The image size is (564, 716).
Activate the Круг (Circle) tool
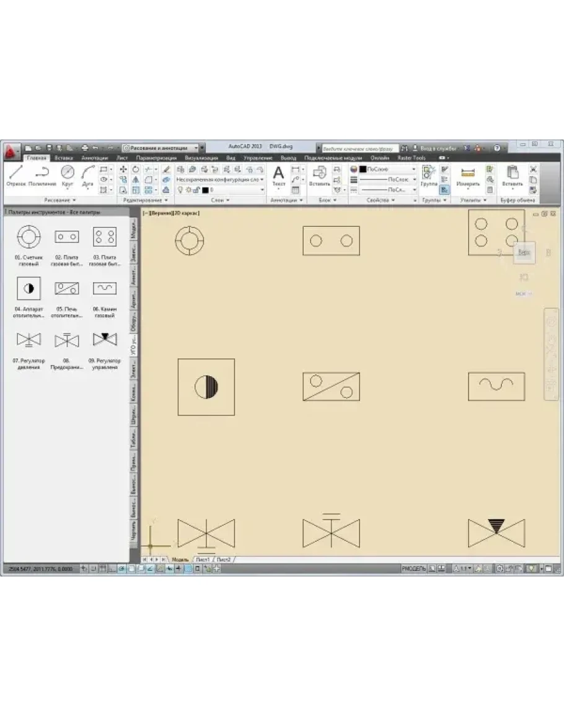coord(68,174)
